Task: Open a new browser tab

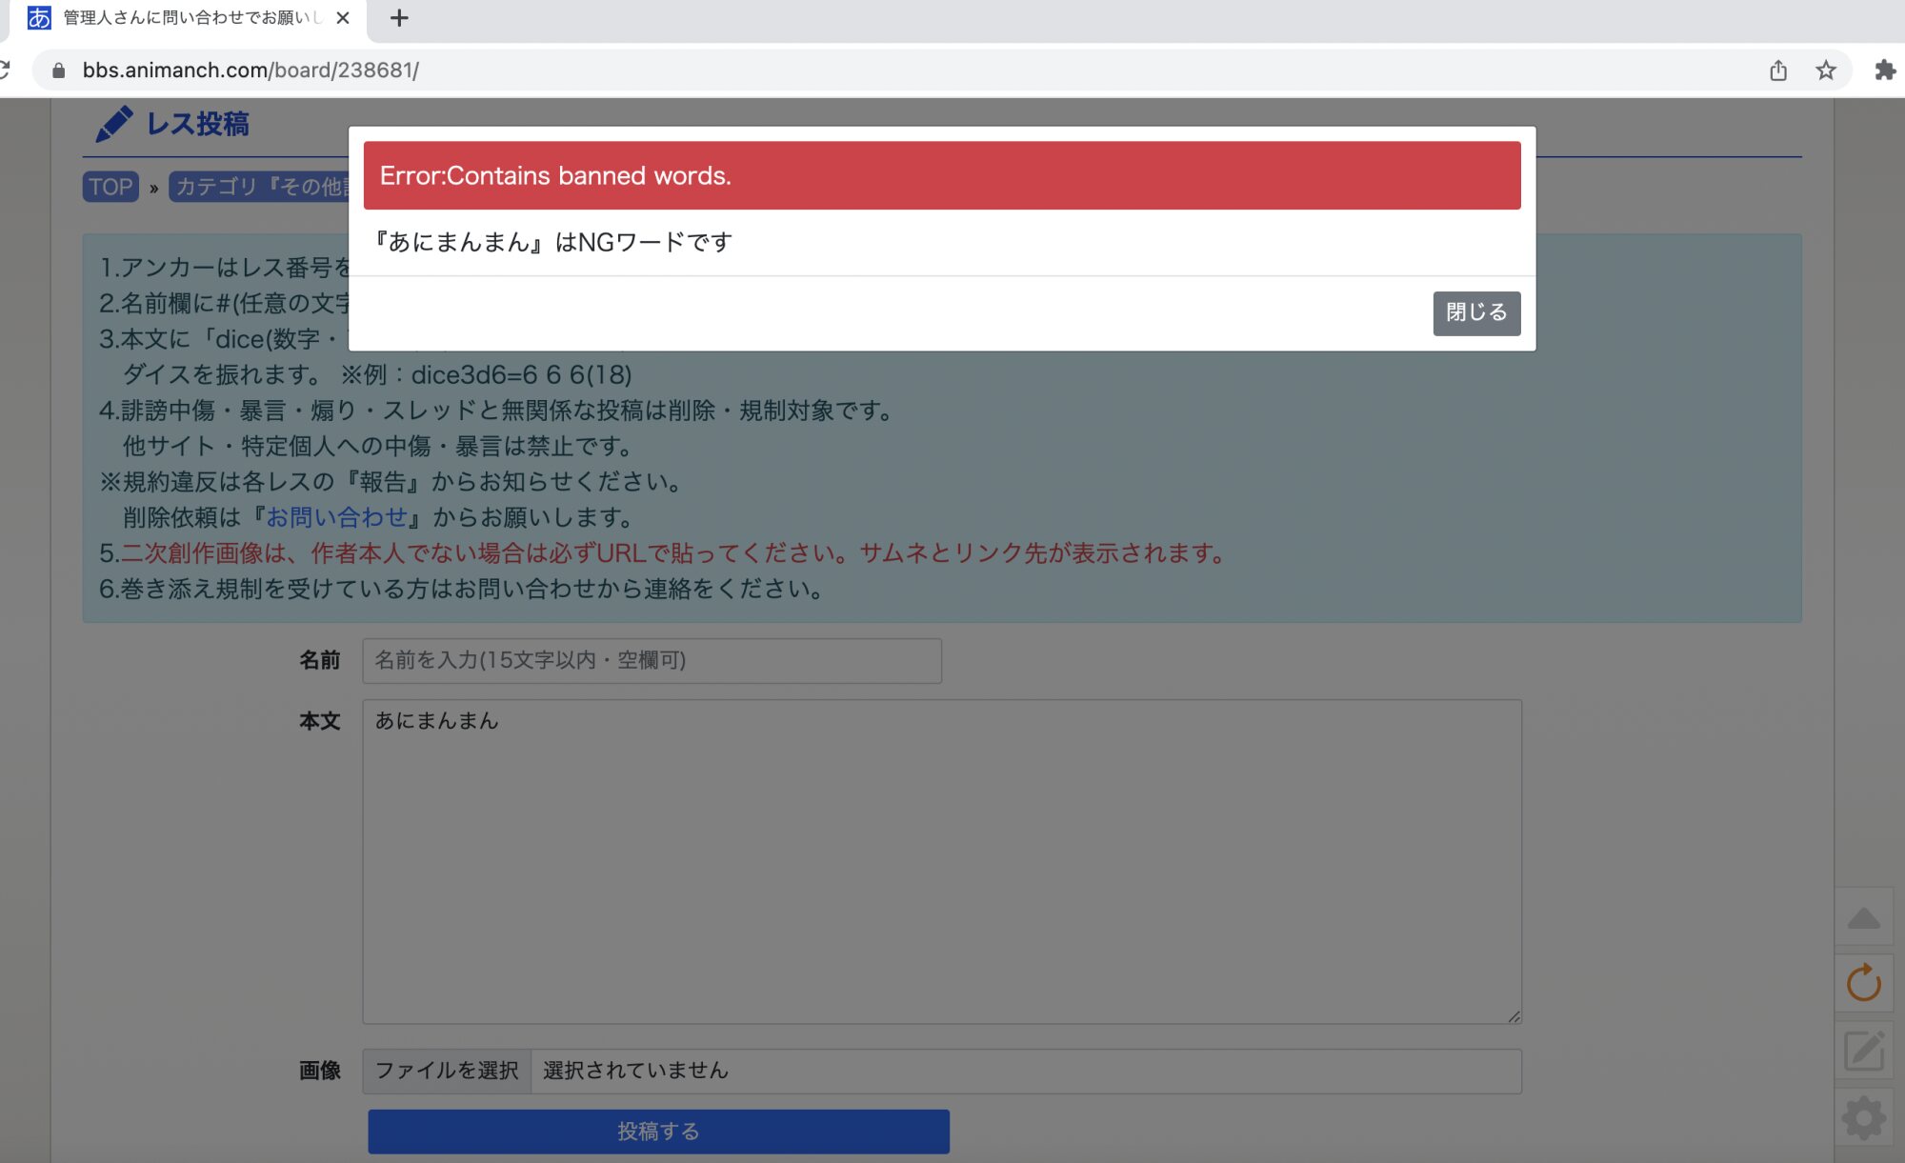Action: point(399,18)
